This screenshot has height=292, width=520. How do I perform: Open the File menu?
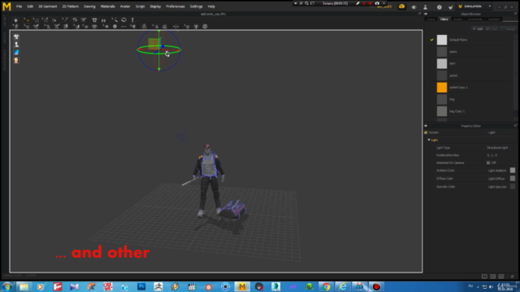[19, 6]
